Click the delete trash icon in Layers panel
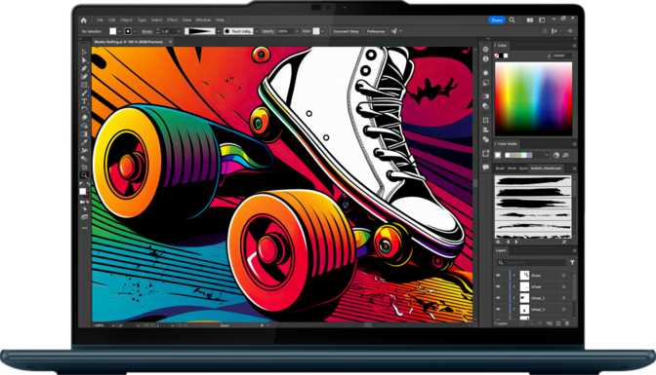656x375 pixels. 567,323
